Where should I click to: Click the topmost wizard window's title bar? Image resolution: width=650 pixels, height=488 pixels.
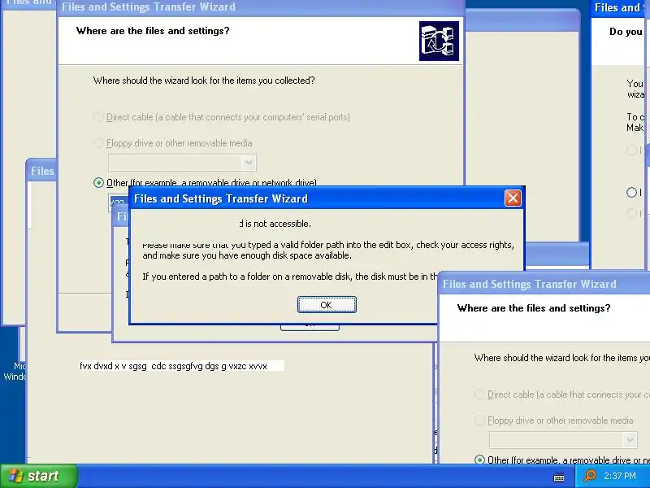pyautogui.click(x=261, y=7)
